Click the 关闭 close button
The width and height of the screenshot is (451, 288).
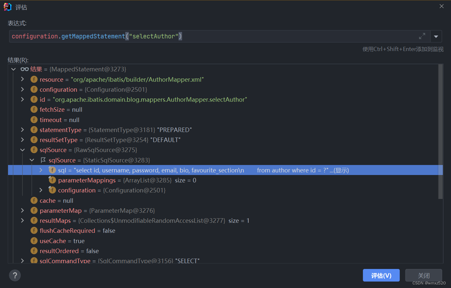(424, 275)
